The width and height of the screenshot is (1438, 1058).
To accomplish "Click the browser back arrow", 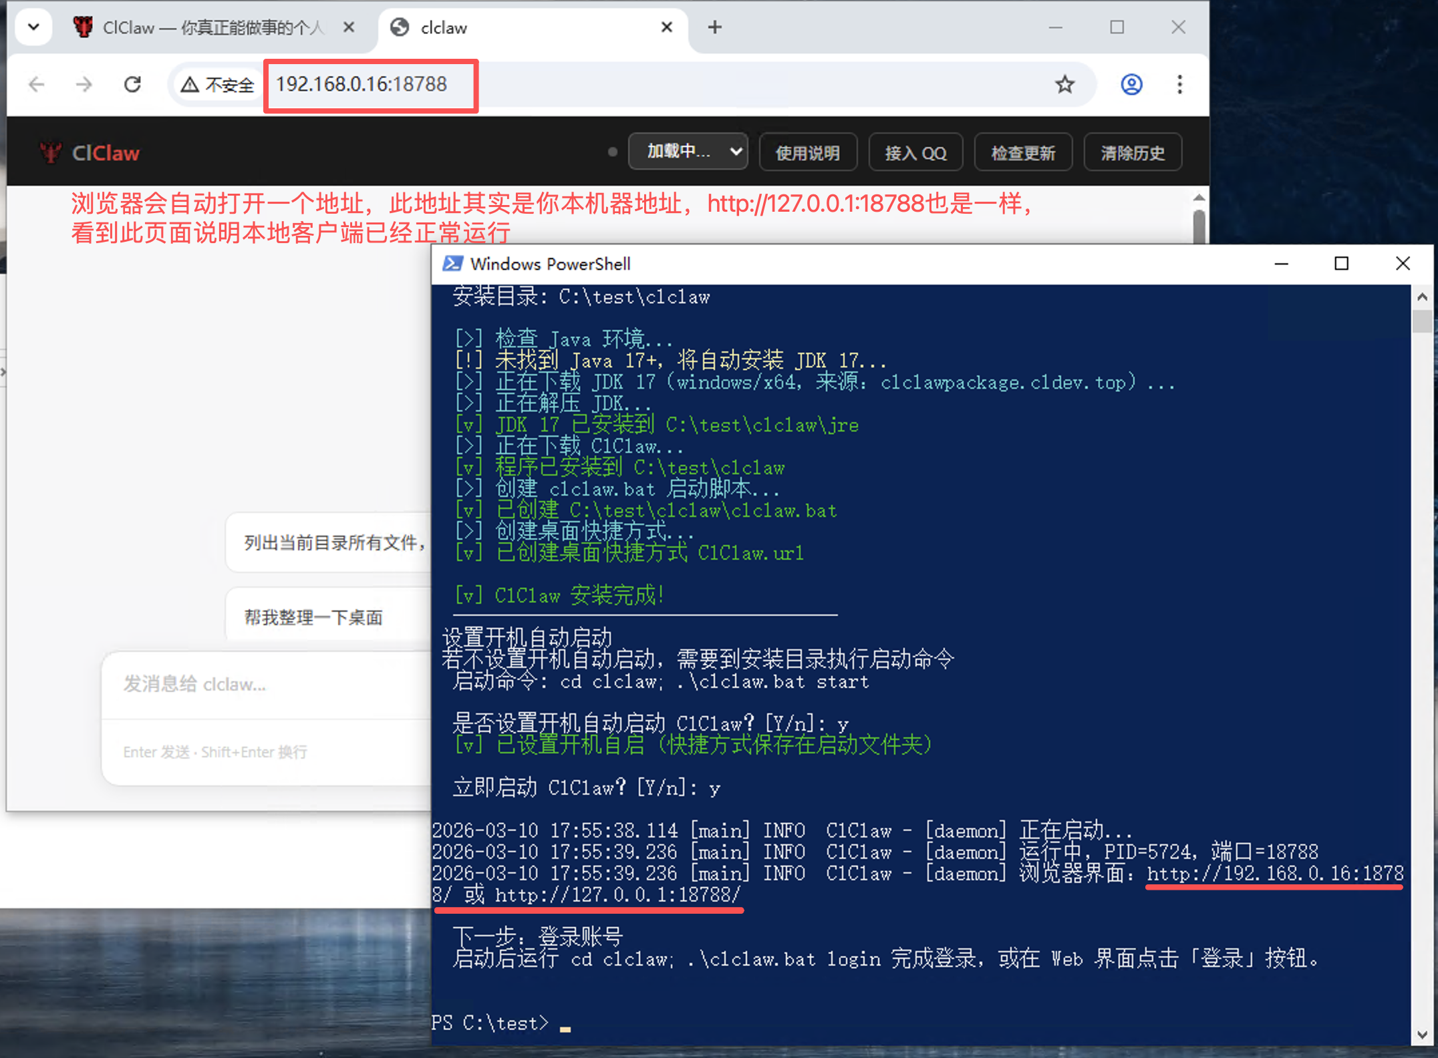I will point(37,84).
